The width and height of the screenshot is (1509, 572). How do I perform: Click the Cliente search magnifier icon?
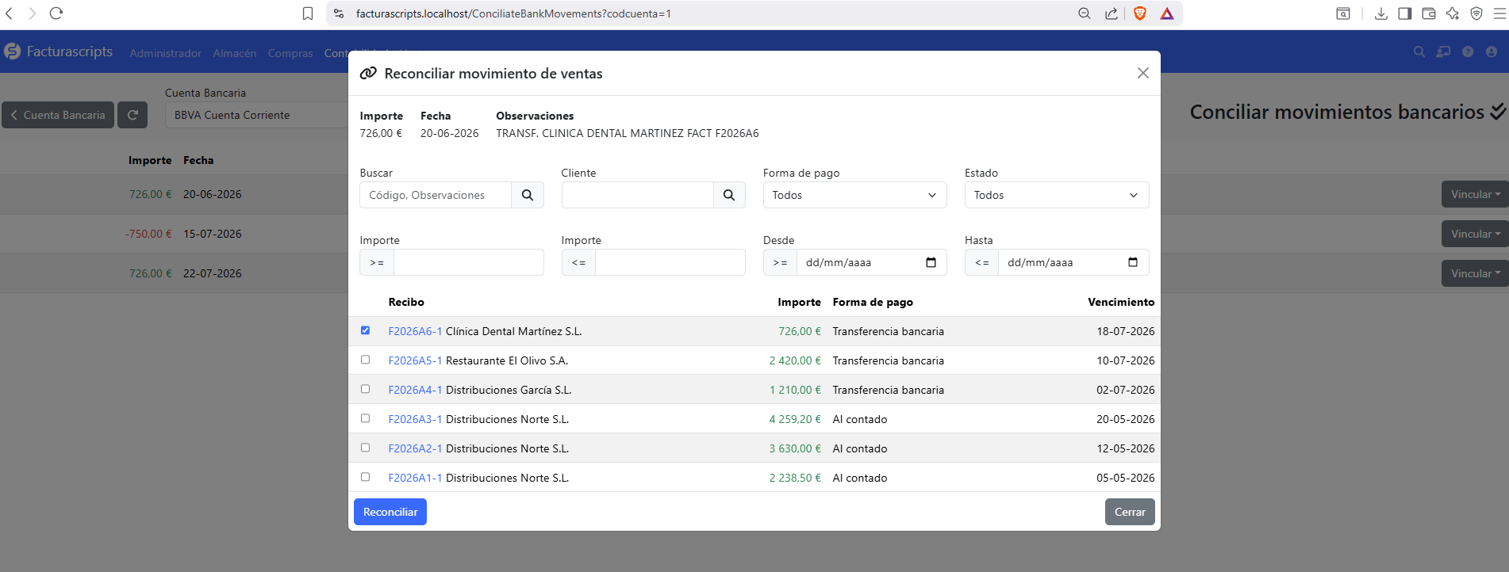729,195
